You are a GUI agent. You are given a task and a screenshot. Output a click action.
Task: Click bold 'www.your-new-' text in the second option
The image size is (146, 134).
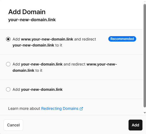tap(102, 64)
